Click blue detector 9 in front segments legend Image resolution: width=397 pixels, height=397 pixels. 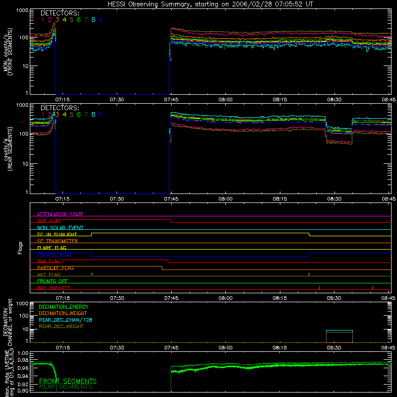[101, 20]
